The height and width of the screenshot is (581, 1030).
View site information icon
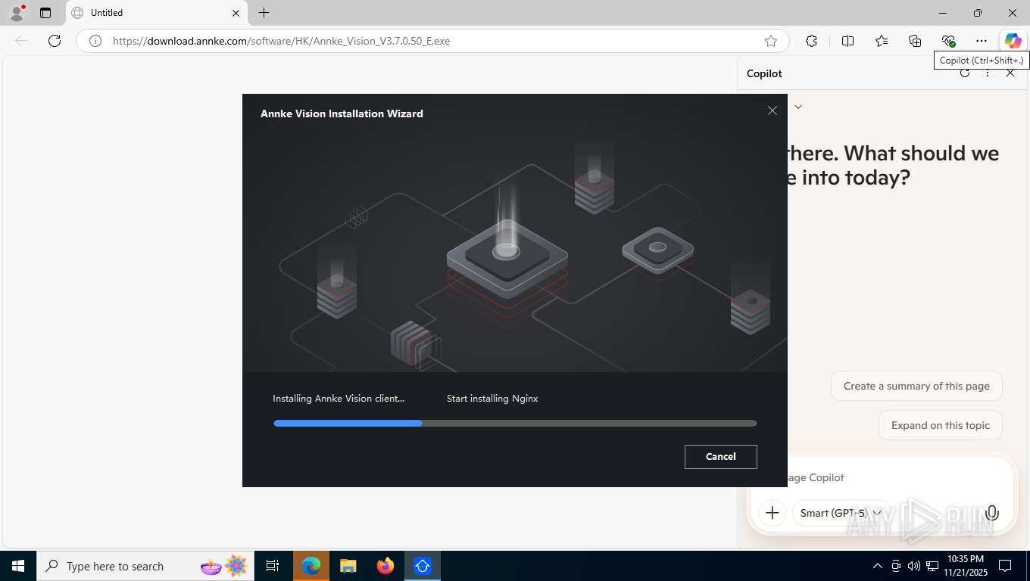click(95, 41)
